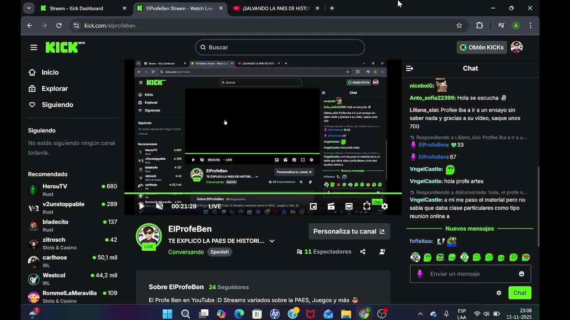570x320 pixels.
Task: Enter fullscreen video mode
Action: tap(366, 206)
